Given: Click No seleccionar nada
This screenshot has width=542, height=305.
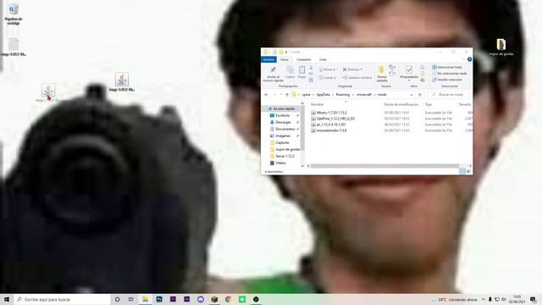Looking at the screenshot, I should pyautogui.click(x=450, y=74).
